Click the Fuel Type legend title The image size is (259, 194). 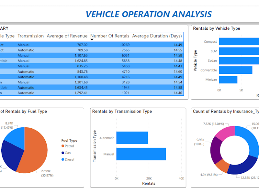click(69, 140)
